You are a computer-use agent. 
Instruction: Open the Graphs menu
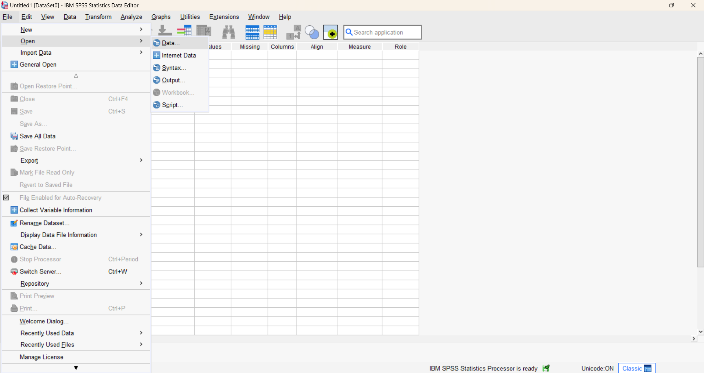pos(161,17)
